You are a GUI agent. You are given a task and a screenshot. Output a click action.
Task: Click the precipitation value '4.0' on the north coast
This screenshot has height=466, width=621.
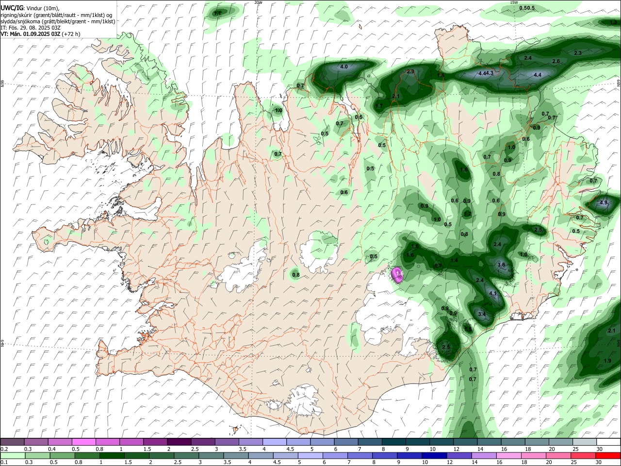[344, 67]
